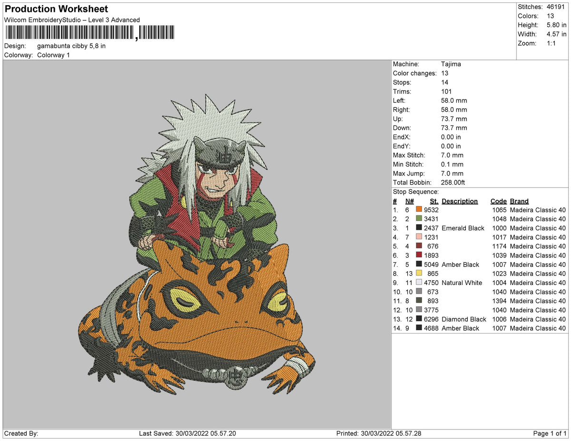Image resolution: width=571 pixels, height=441 pixels.
Task: Click the Min Stitch value 0.1 mm
Action: (452, 165)
